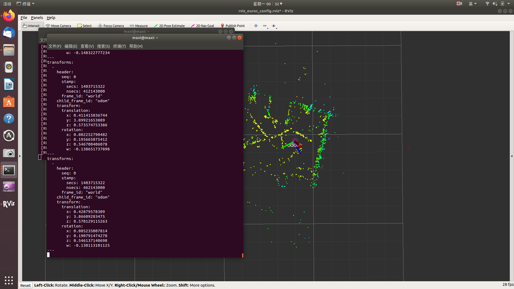The width and height of the screenshot is (514, 289).
Task: Open the Panels menu
Action: [x=37, y=18]
